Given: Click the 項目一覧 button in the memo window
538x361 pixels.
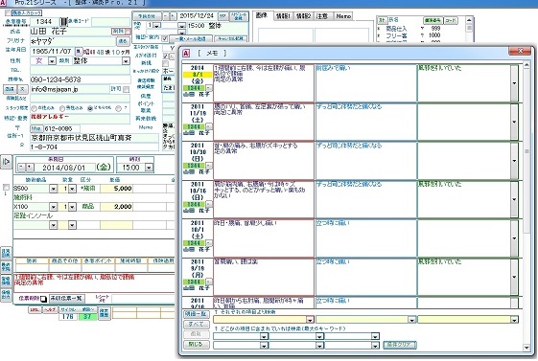Looking at the screenshot, I should 196,314.
